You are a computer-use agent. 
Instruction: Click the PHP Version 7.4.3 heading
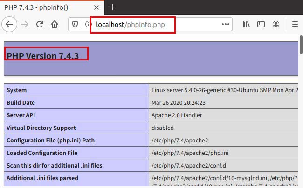point(43,56)
